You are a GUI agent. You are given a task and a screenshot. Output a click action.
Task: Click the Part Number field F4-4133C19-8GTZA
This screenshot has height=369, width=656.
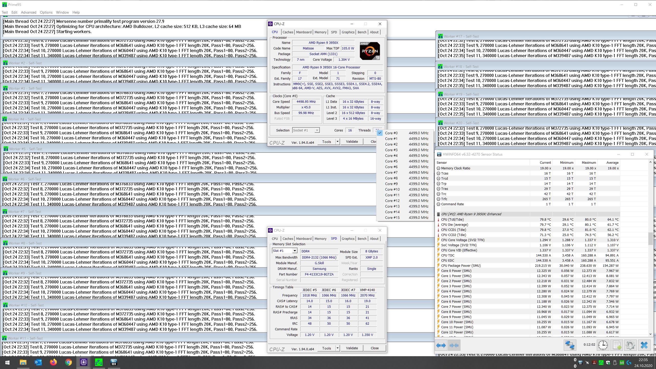[x=319, y=274]
